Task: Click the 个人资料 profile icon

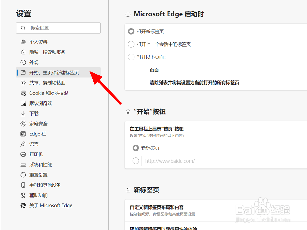Action: [23, 42]
